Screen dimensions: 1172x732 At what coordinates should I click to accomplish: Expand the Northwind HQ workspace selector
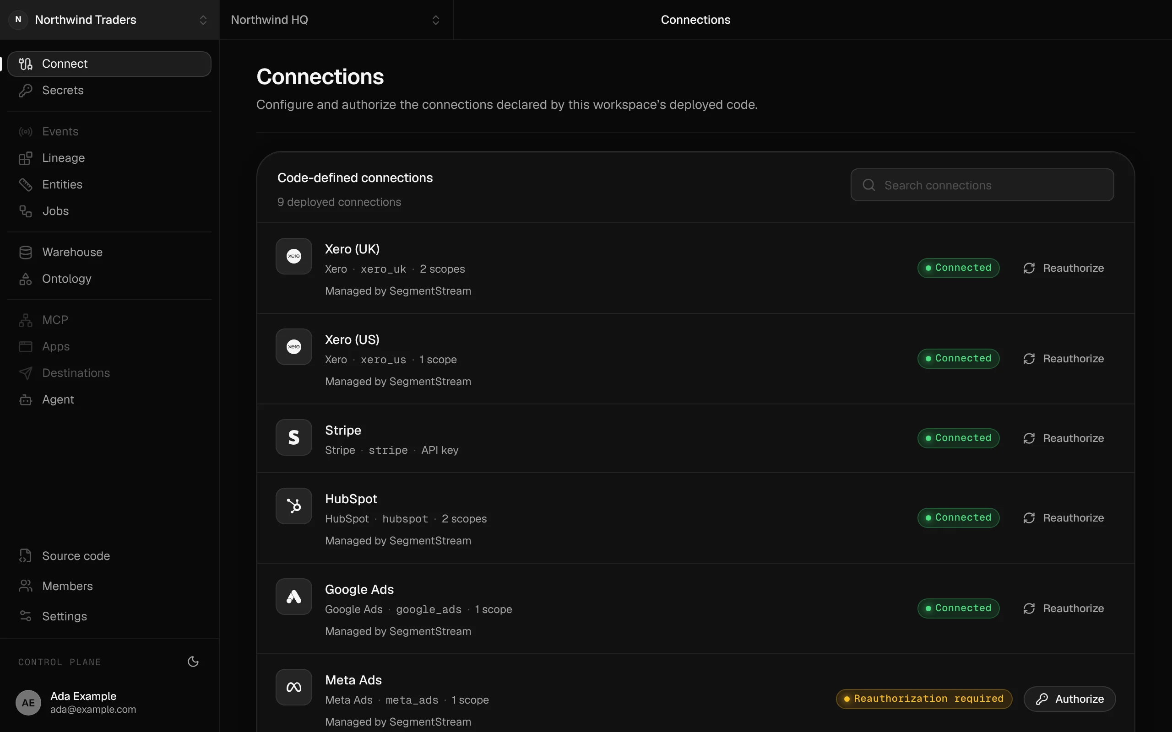tap(336, 20)
